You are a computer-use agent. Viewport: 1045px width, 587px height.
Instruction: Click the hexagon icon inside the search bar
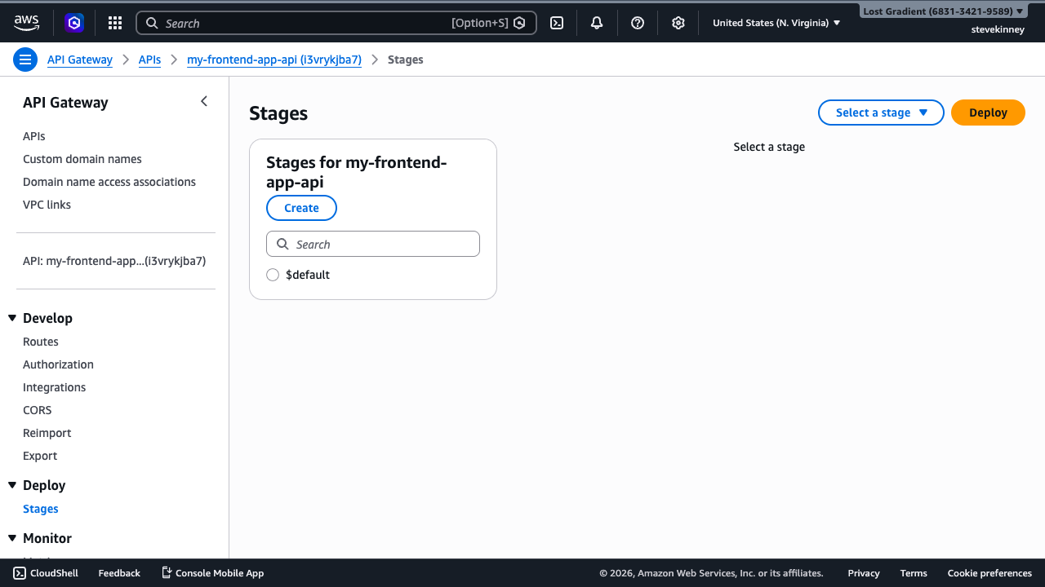click(519, 23)
